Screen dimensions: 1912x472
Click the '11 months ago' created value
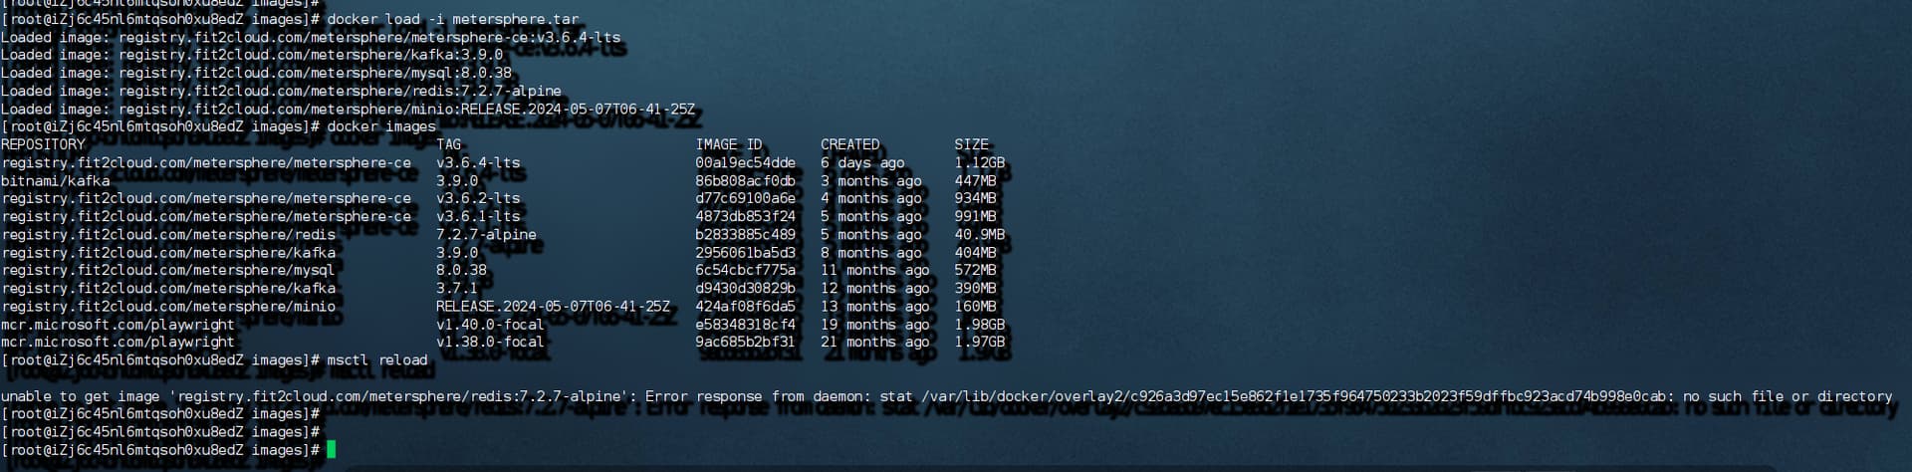coord(875,270)
